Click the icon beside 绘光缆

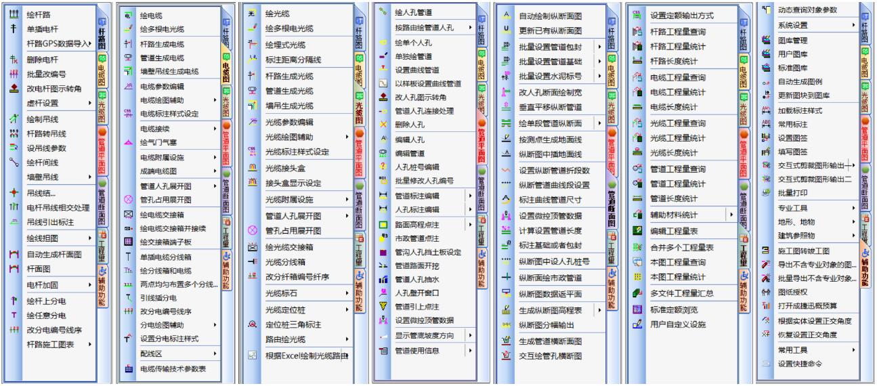coord(253,14)
